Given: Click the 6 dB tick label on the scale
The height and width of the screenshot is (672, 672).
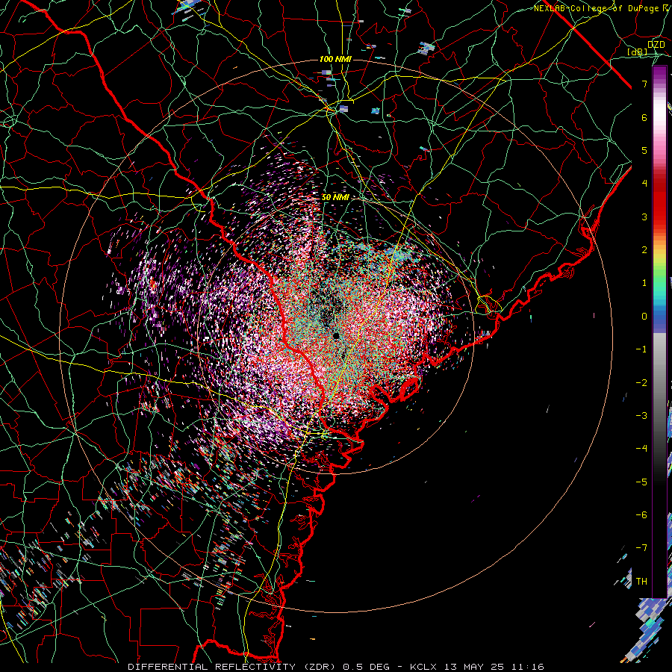Looking at the screenshot, I should 644,117.
